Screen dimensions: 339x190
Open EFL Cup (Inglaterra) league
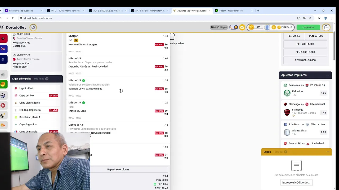coord(36,110)
